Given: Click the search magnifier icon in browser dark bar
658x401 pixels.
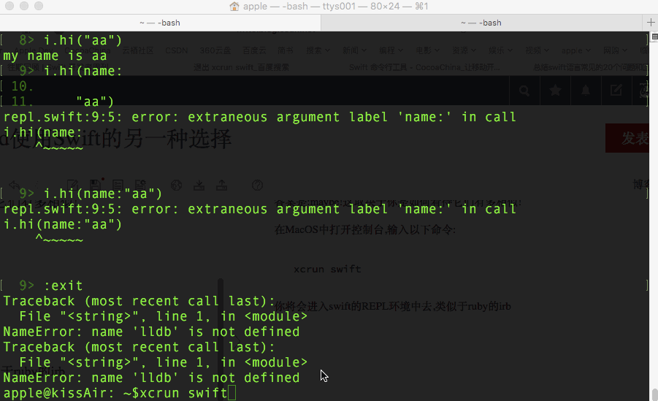Looking at the screenshot, I should pos(524,91).
